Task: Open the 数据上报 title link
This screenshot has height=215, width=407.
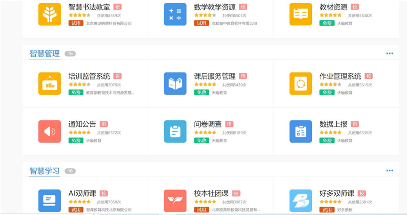Action: pyautogui.click(x=333, y=124)
